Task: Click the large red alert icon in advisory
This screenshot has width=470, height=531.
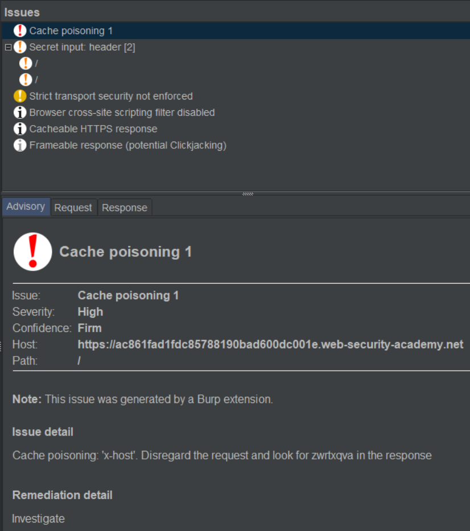Action: [x=33, y=251]
